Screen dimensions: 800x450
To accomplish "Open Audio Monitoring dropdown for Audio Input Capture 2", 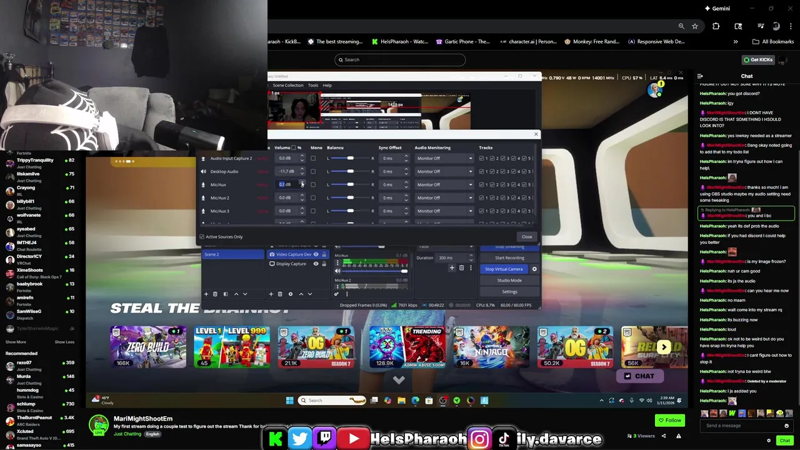I will 444,158.
